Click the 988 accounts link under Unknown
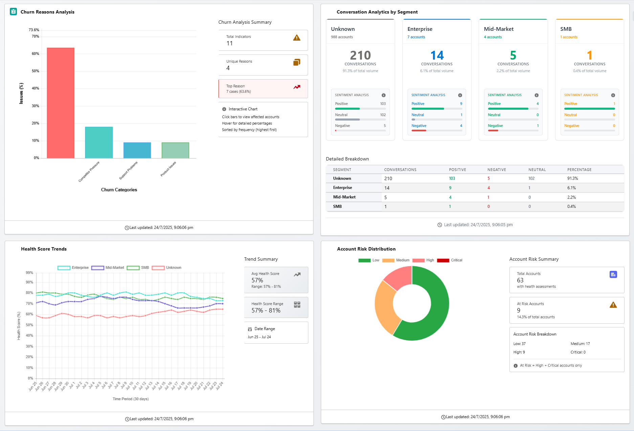This screenshot has height=431, width=634. click(342, 37)
